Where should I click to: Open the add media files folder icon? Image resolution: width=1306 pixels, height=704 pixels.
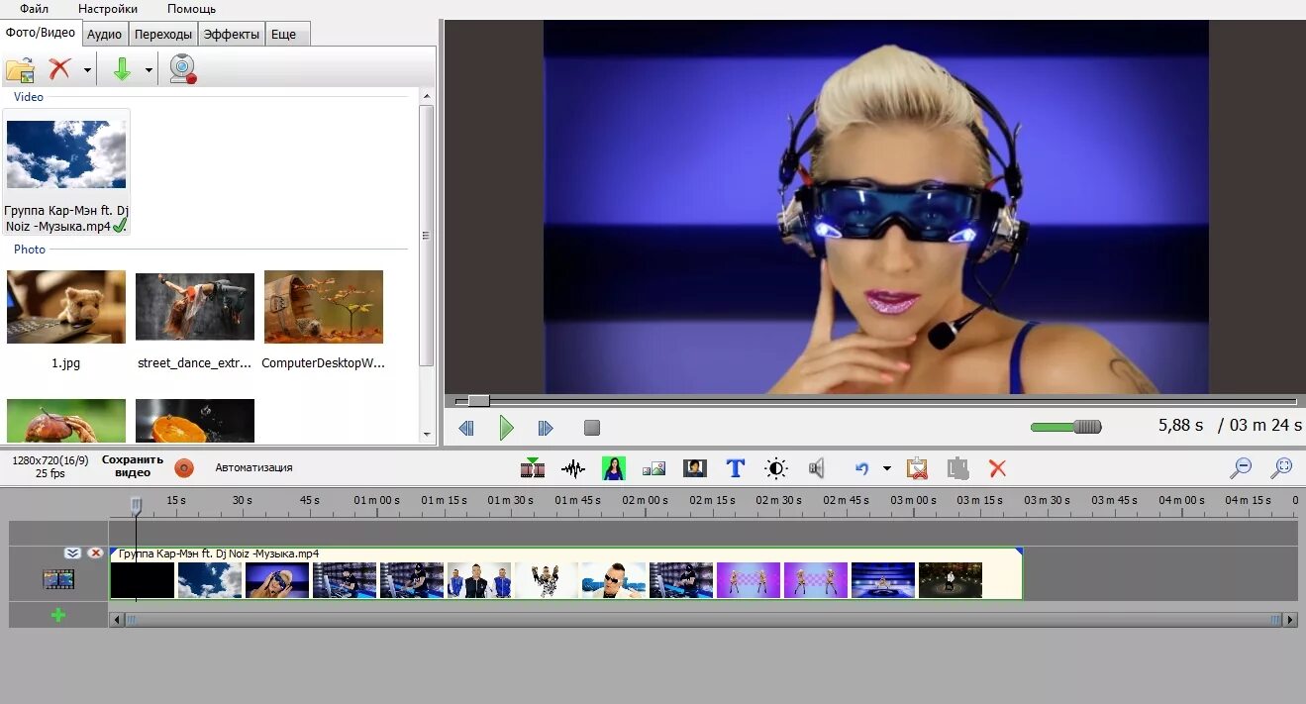pos(20,69)
